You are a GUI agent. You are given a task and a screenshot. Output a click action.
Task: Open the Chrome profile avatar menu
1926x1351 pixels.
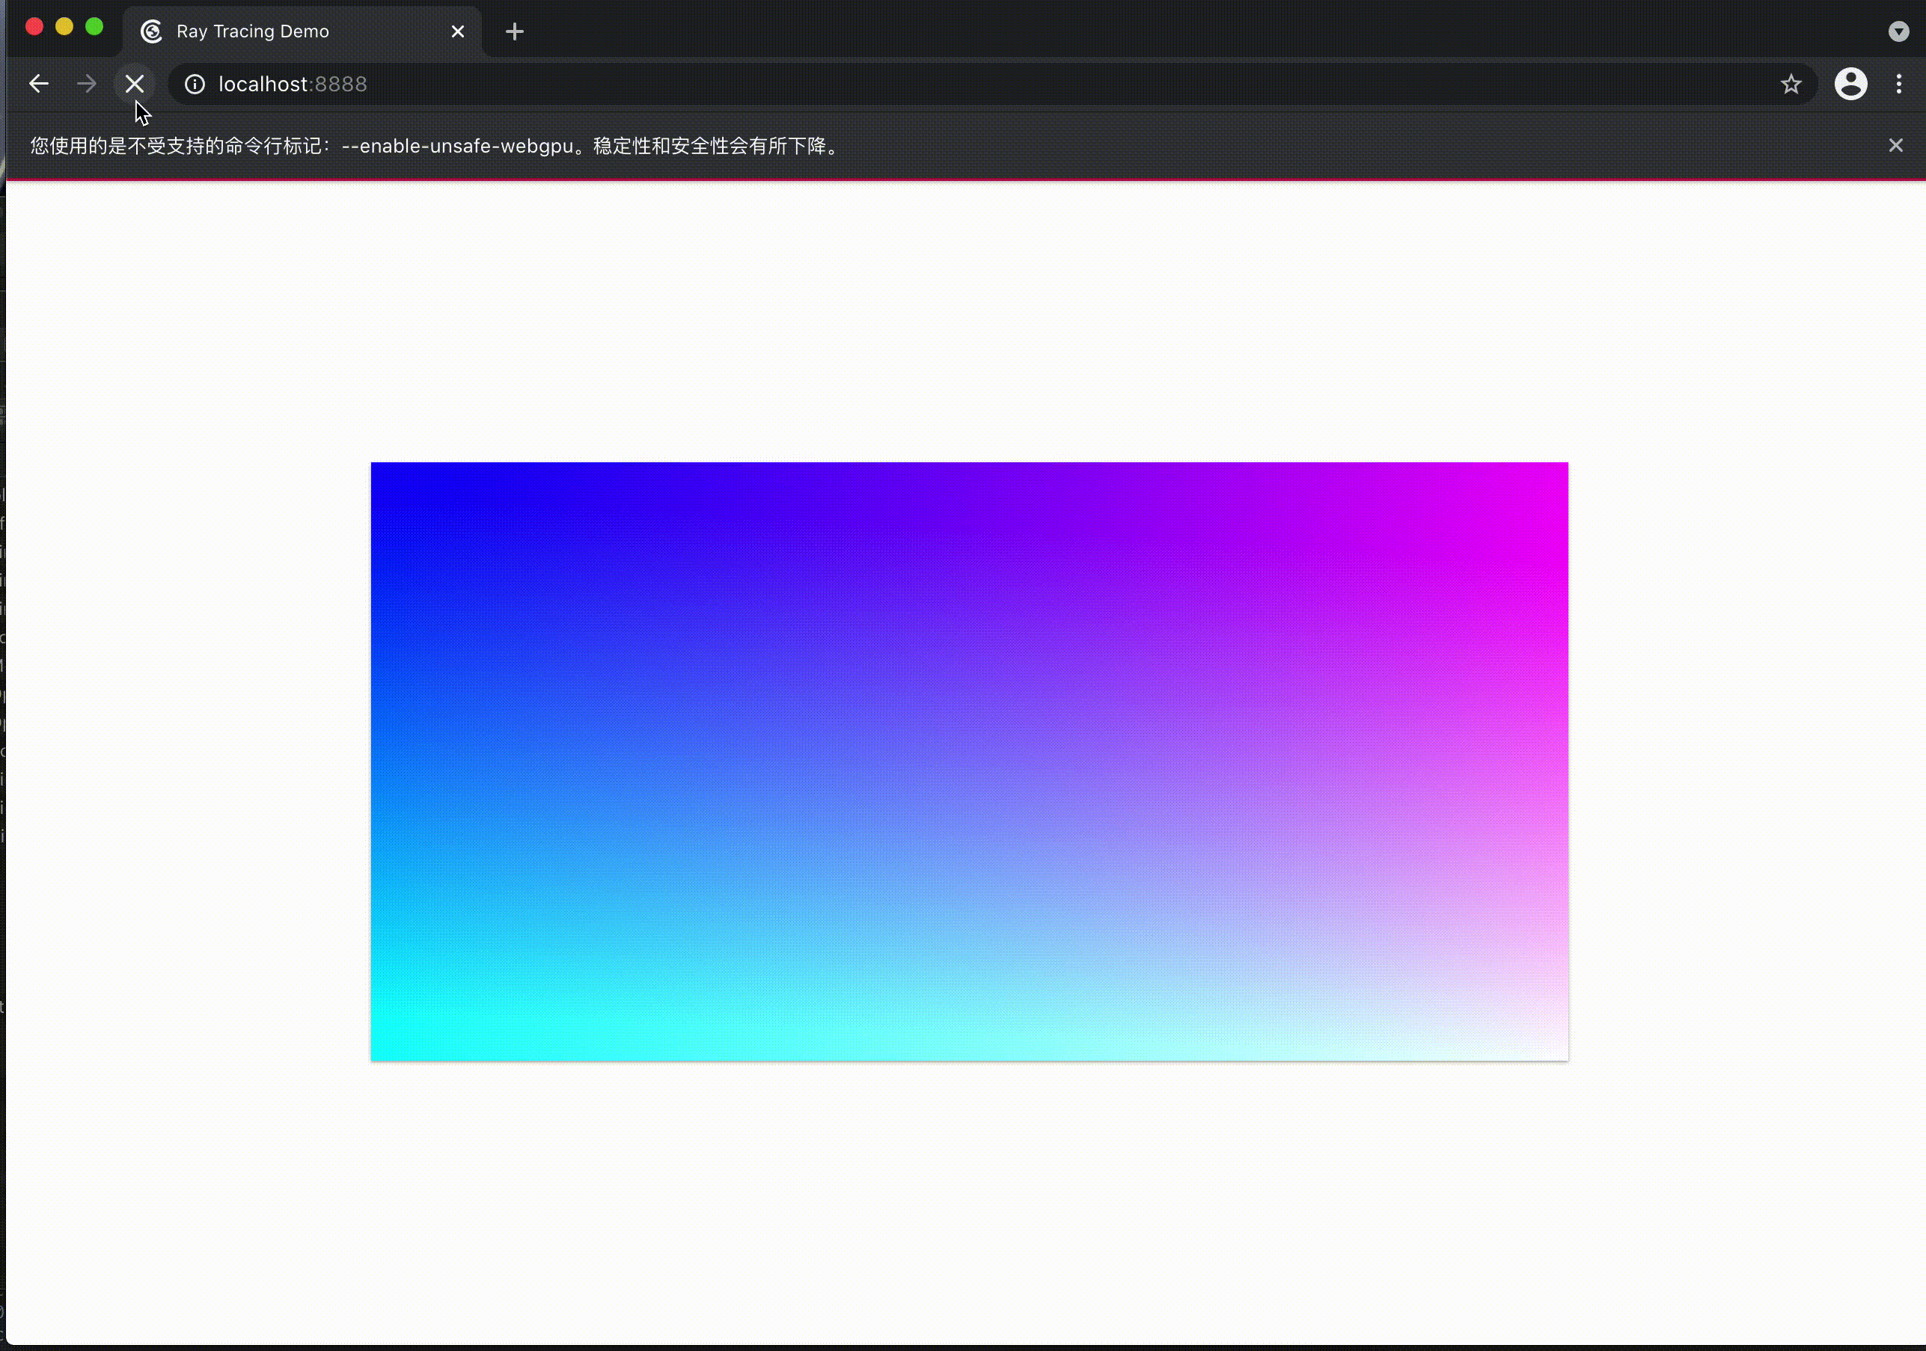[1850, 84]
